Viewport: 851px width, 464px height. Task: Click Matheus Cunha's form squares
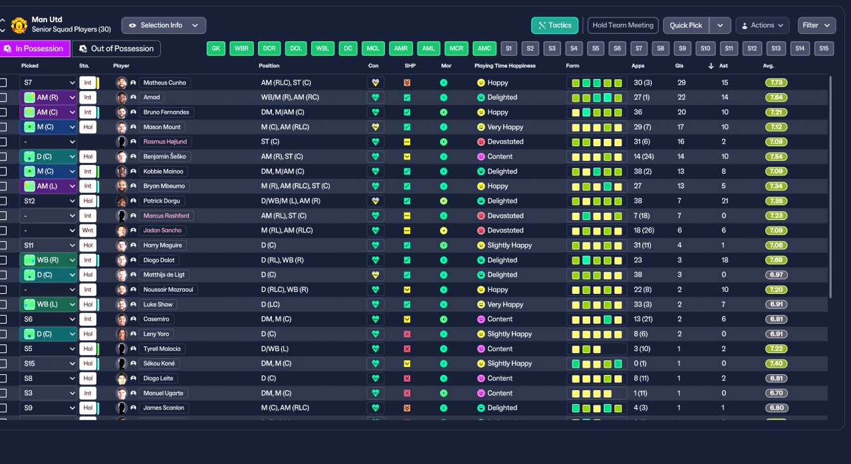point(596,82)
